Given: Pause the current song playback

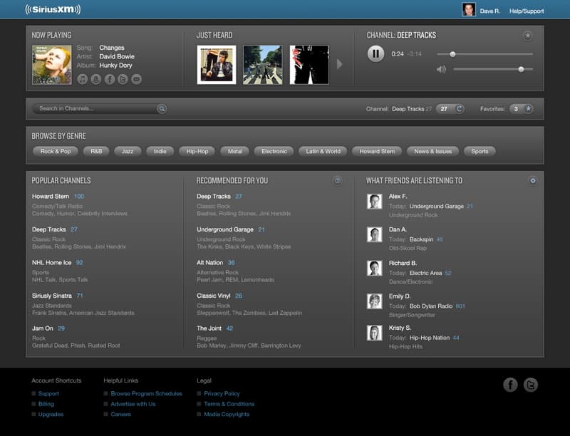Looking at the screenshot, I should [375, 53].
